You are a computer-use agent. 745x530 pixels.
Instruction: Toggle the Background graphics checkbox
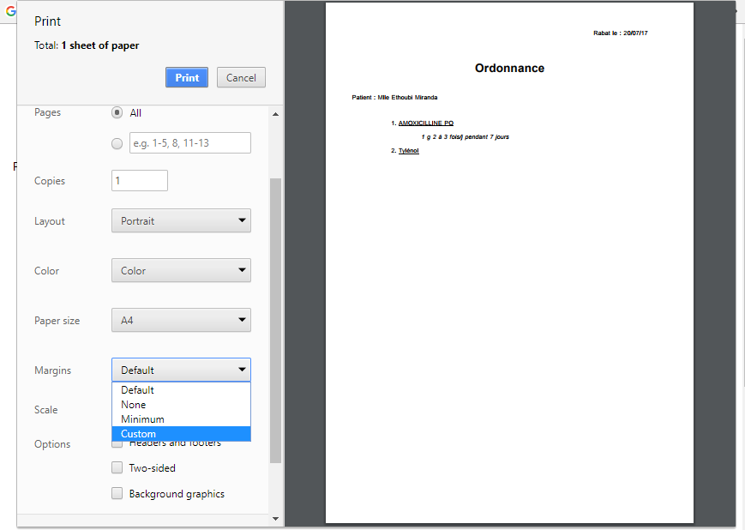point(117,494)
